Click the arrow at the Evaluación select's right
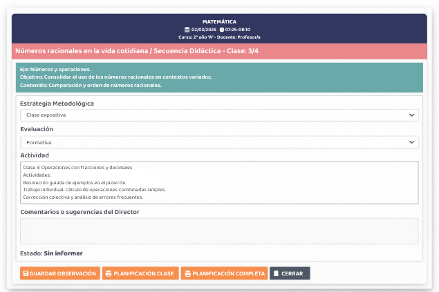 [x=412, y=142]
